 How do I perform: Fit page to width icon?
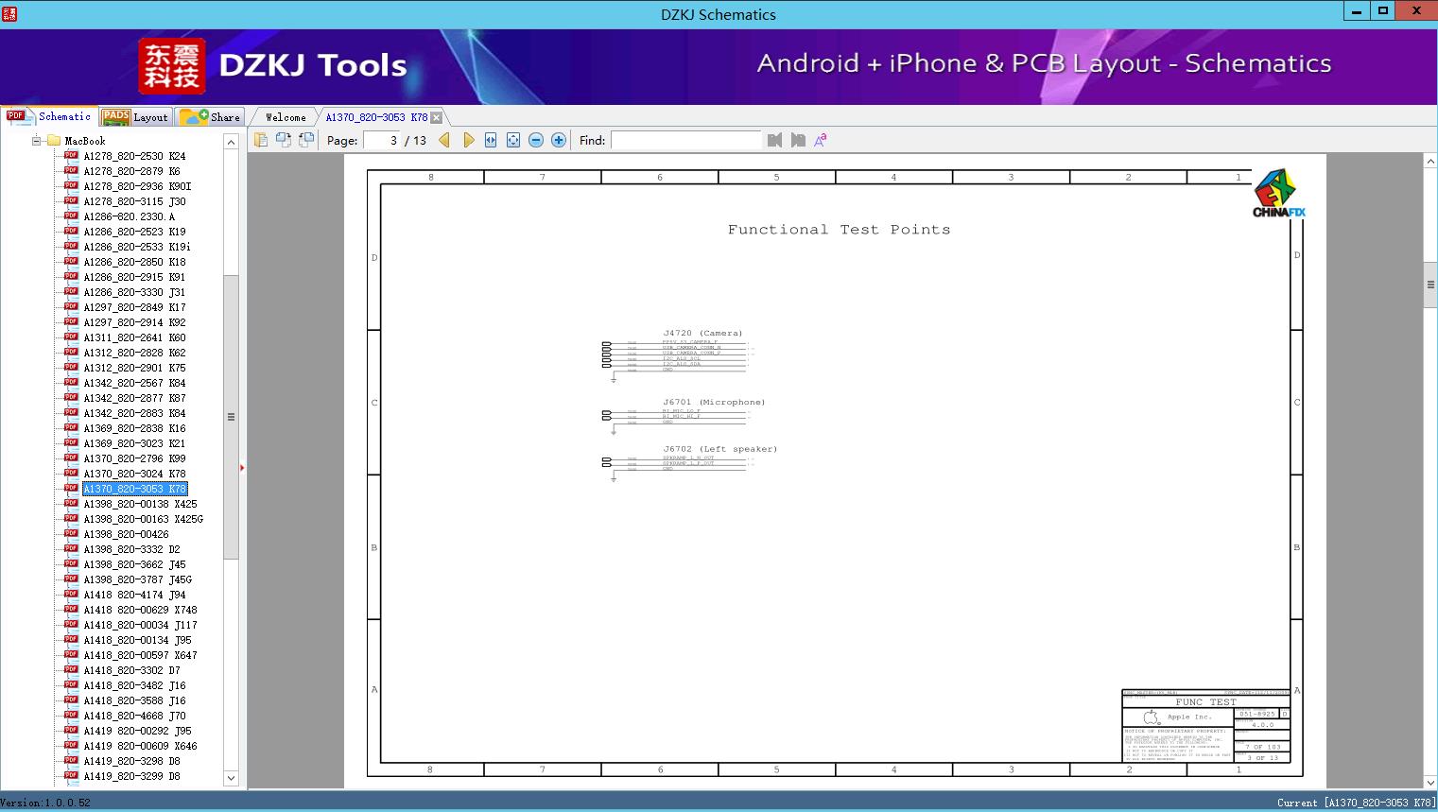[x=491, y=140]
